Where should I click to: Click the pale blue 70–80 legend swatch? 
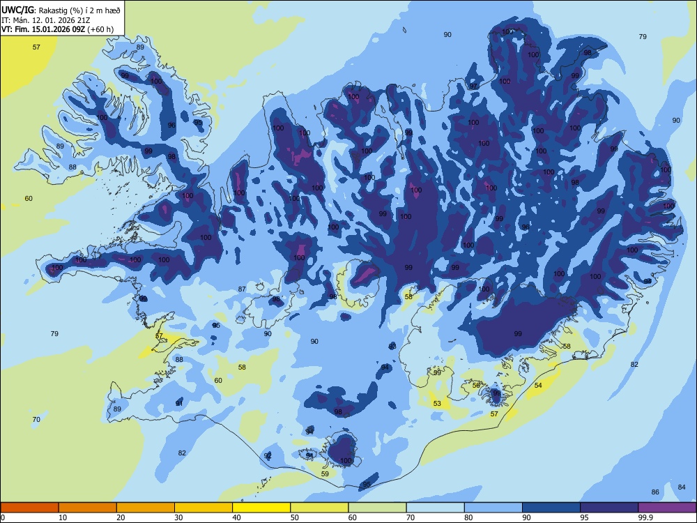tap(435, 508)
